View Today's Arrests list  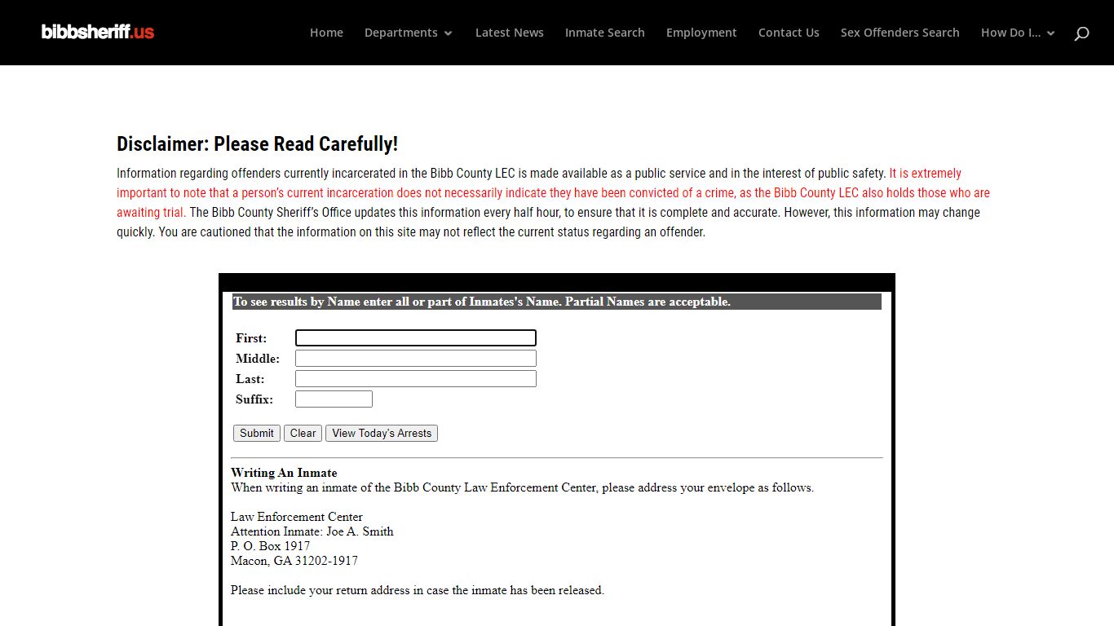click(382, 434)
